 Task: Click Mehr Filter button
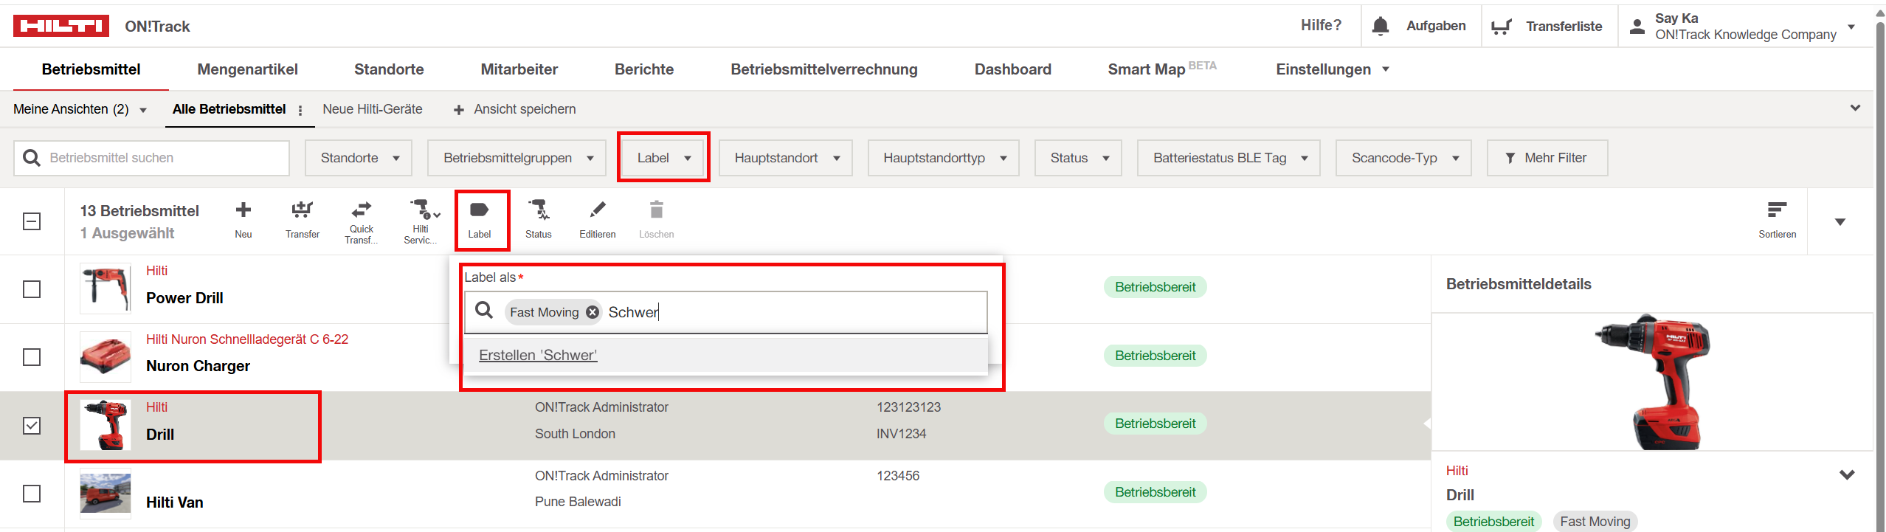tap(1547, 158)
